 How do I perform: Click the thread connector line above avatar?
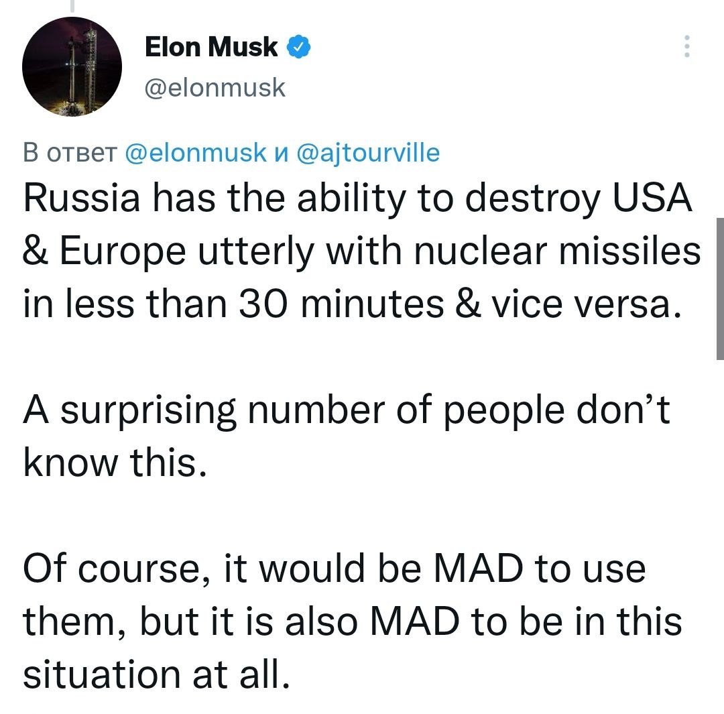pyautogui.click(x=72, y=5)
